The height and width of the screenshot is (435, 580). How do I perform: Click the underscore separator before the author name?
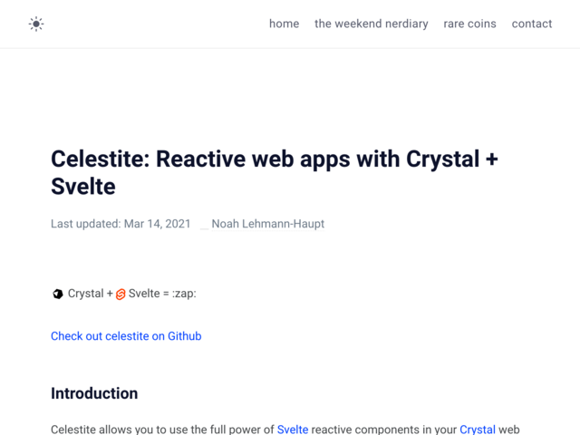[x=205, y=227]
